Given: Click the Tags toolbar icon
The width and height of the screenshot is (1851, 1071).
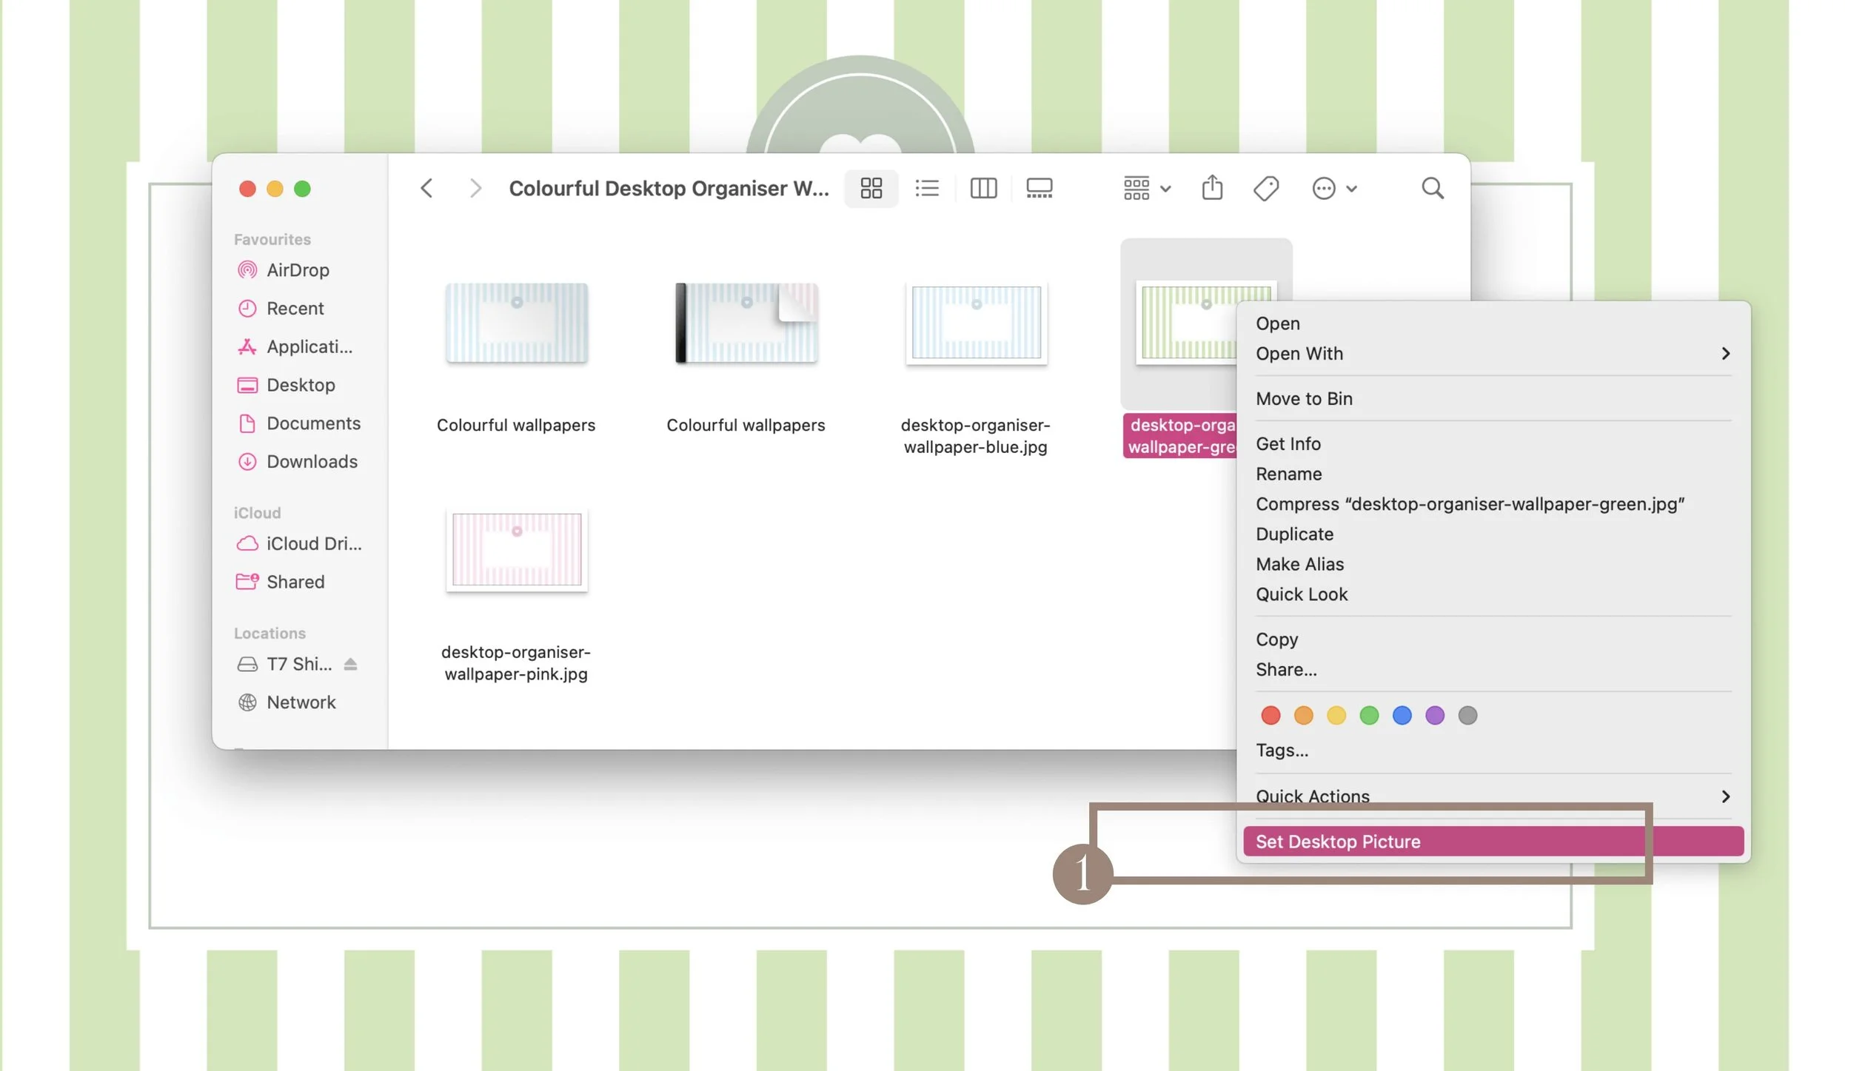Looking at the screenshot, I should (1265, 188).
